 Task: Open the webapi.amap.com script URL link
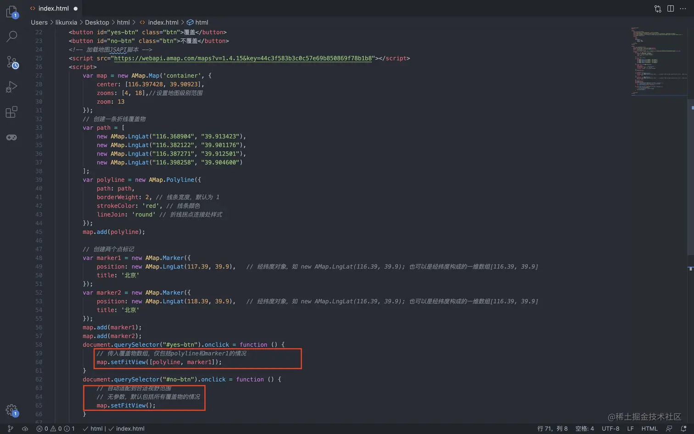tap(243, 58)
